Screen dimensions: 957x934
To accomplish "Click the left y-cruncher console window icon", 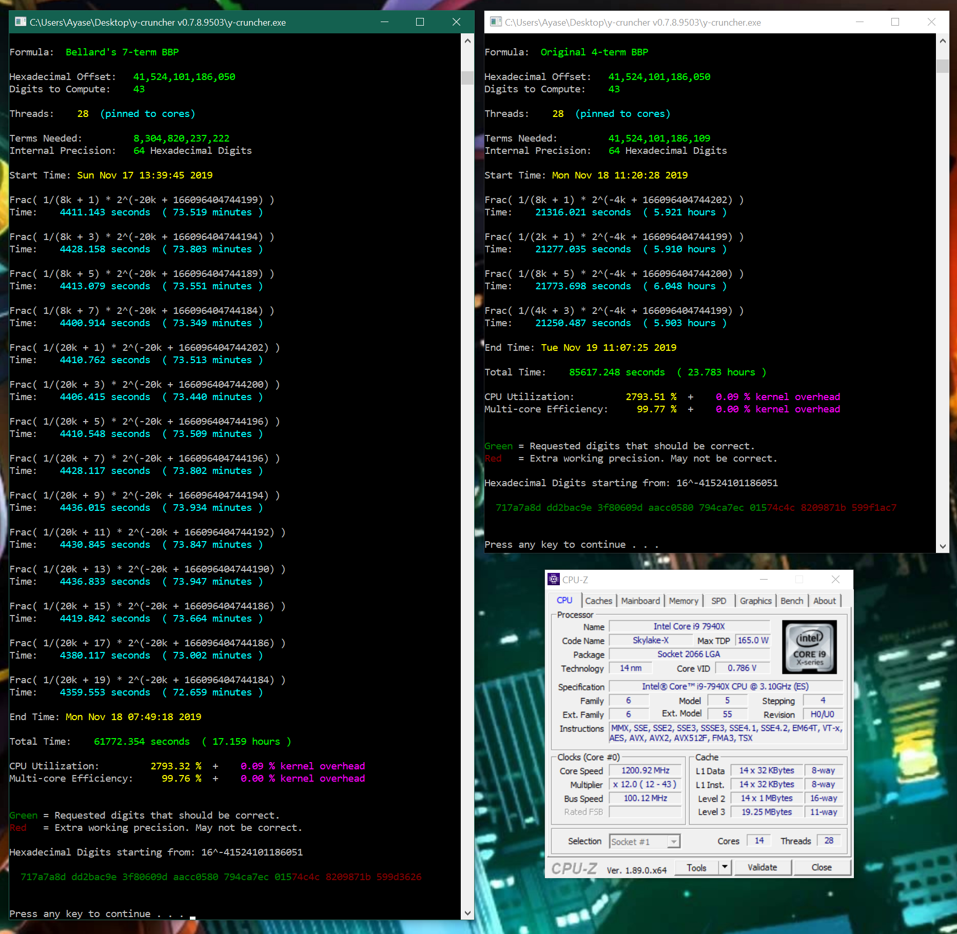I will coord(21,22).
